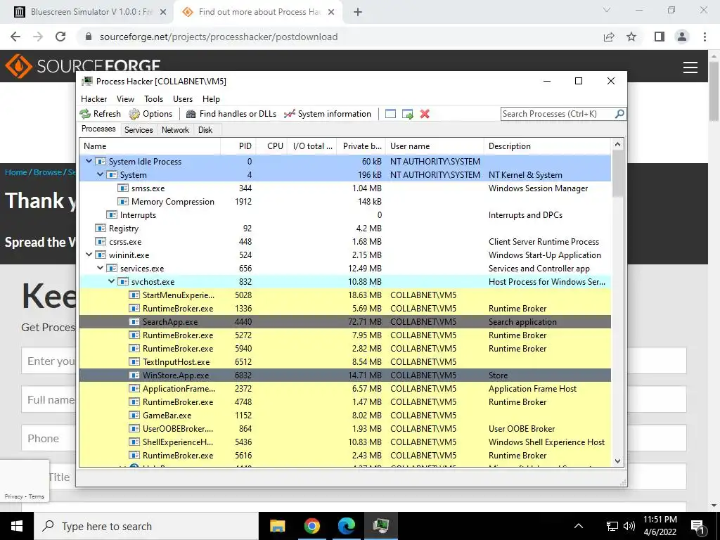
Task: Click the Windows taskbar search box
Action: (146, 526)
